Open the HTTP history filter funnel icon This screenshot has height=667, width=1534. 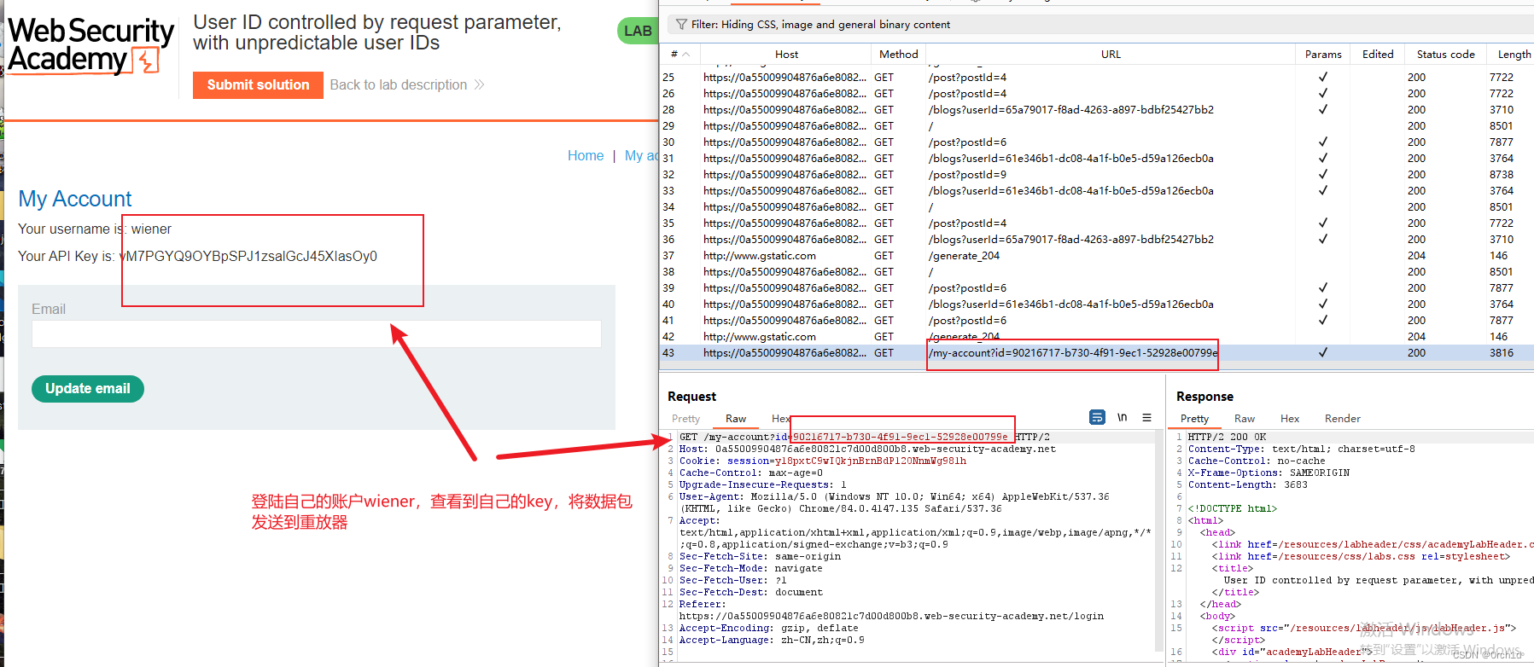(681, 24)
